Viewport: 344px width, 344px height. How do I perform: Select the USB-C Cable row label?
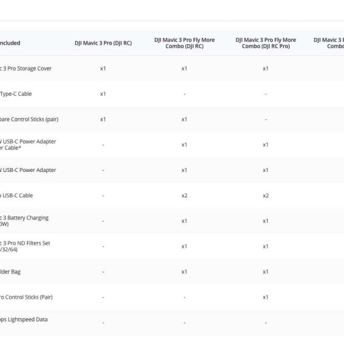(x=17, y=196)
